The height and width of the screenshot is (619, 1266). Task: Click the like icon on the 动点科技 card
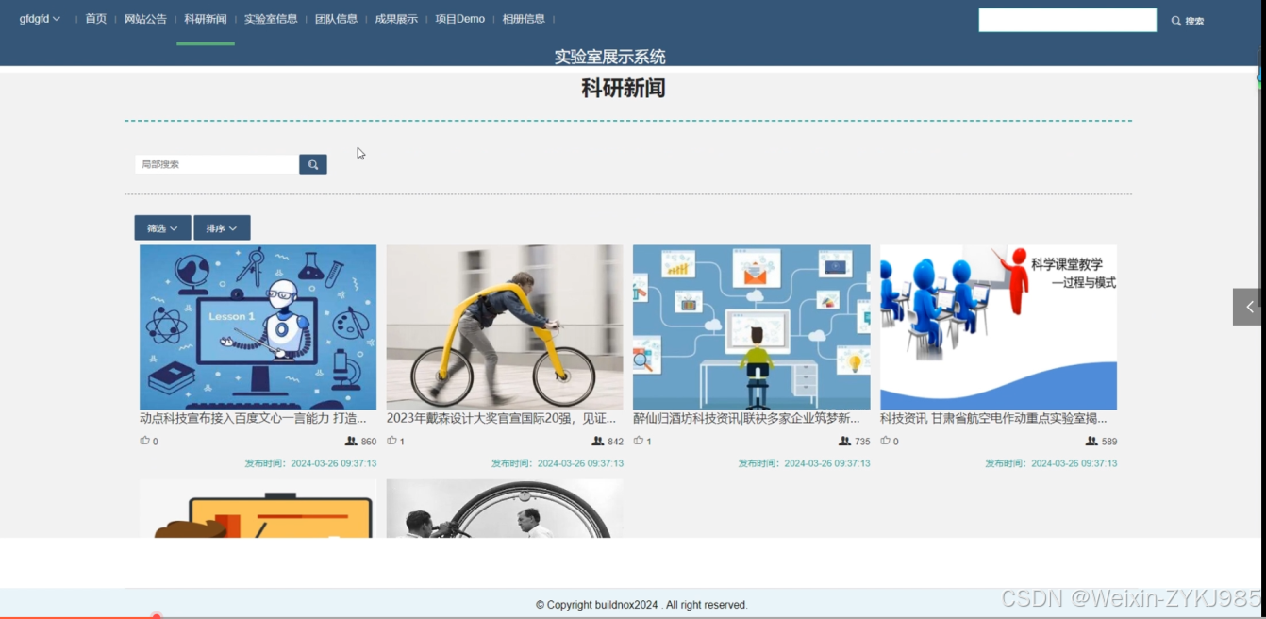tap(144, 441)
